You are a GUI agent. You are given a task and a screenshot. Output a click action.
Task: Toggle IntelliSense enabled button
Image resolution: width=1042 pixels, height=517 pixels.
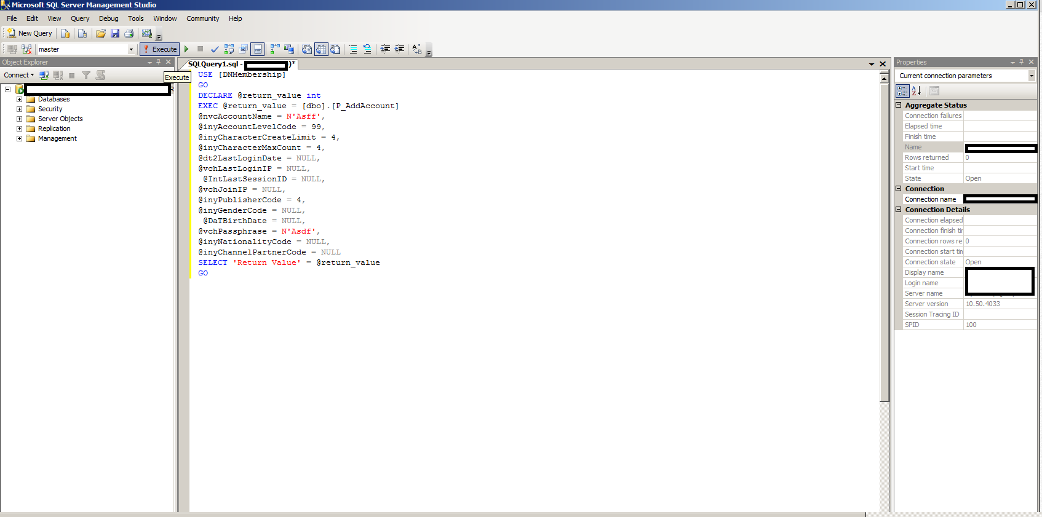pos(258,49)
